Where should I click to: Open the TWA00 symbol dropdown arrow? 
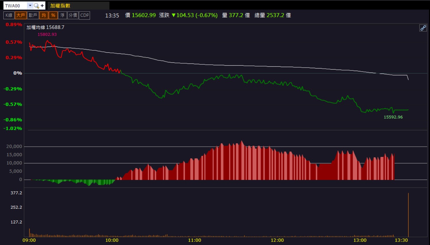coord(30,6)
